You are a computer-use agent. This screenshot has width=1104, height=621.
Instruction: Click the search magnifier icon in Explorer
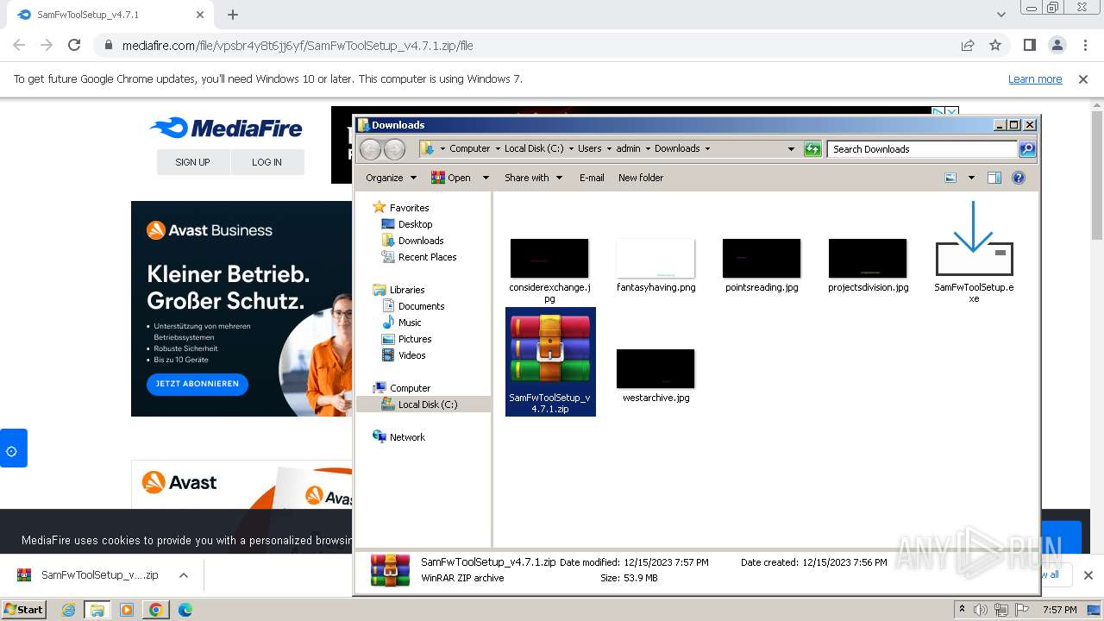pyautogui.click(x=1027, y=149)
